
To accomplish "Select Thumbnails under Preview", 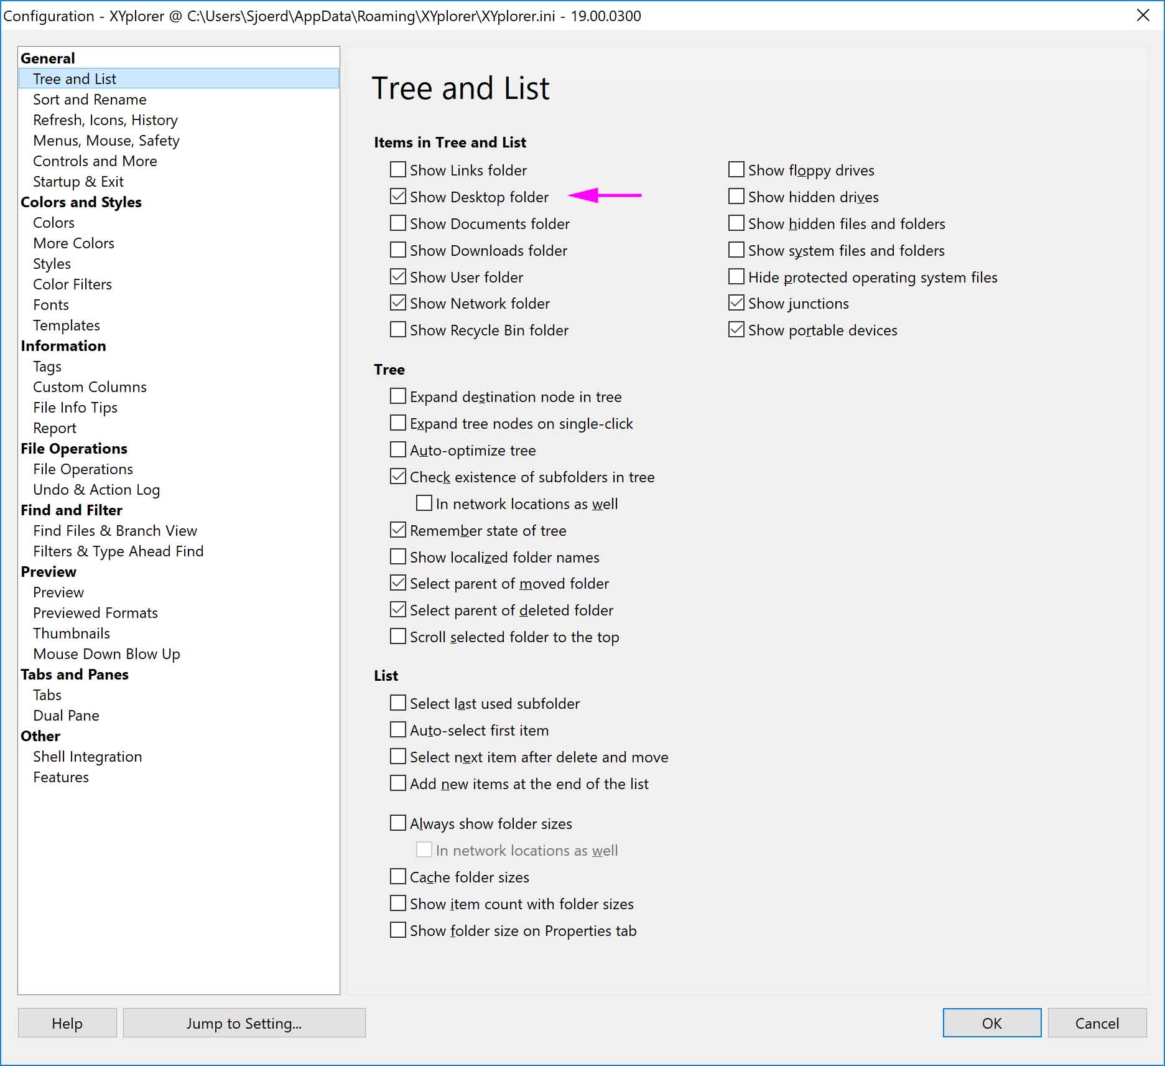I will tap(72, 634).
